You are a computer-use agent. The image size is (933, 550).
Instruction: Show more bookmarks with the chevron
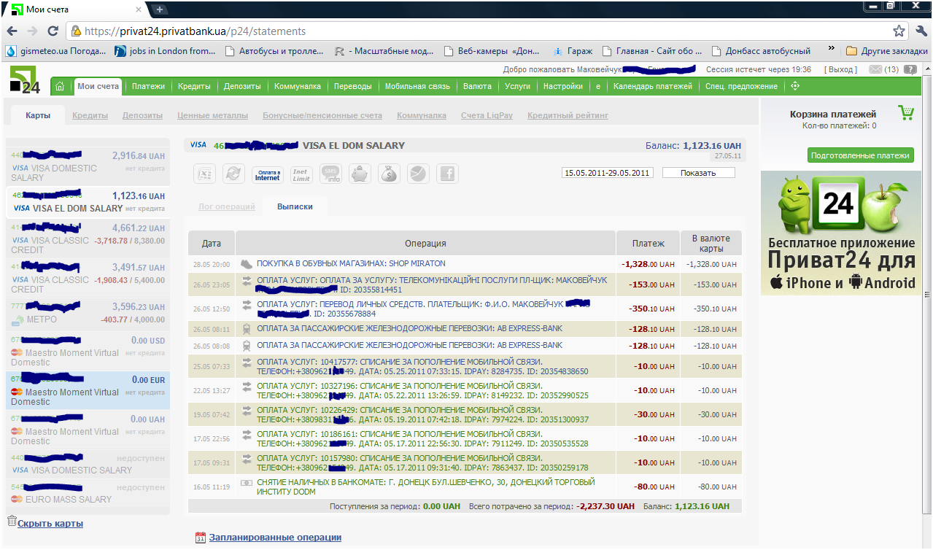coord(832,50)
